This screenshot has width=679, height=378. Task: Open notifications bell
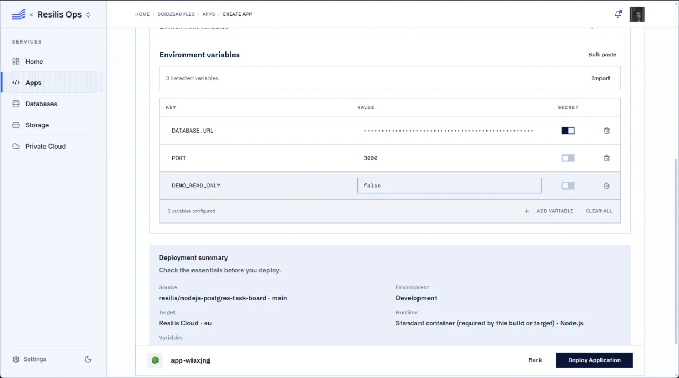coord(618,14)
